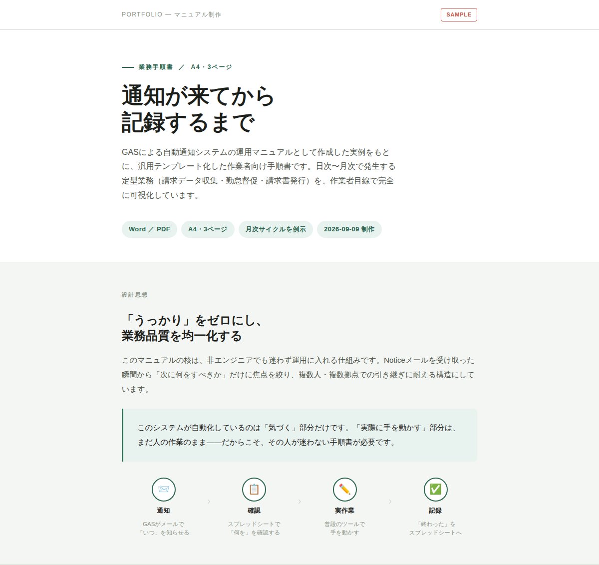Click the paragraph starting このマニュアルの核は

pyautogui.click(x=298, y=375)
